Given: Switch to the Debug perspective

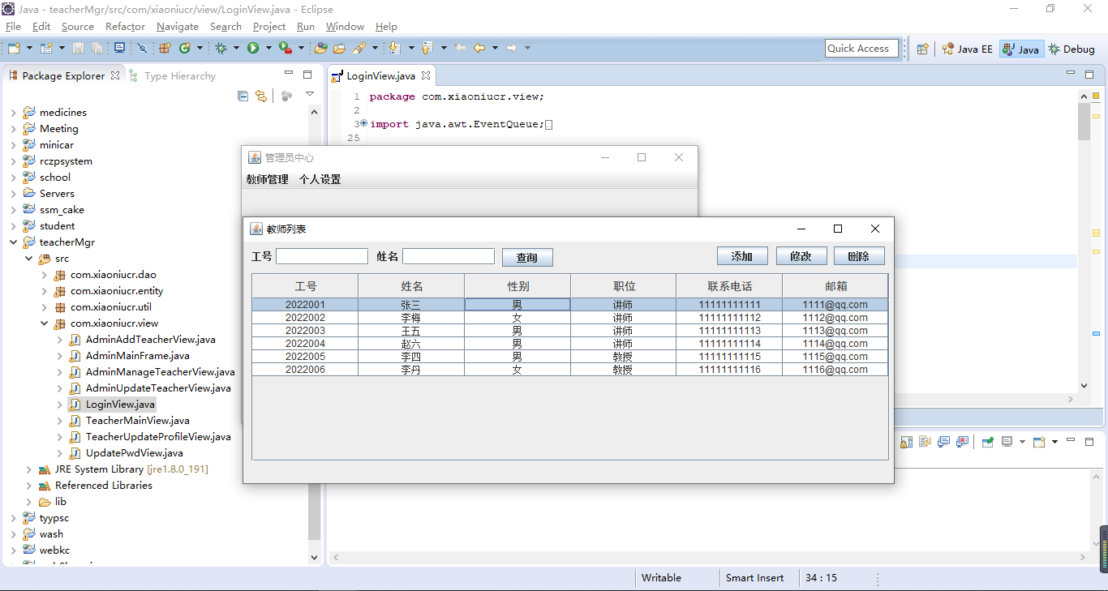Looking at the screenshot, I should coord(1071,49).
